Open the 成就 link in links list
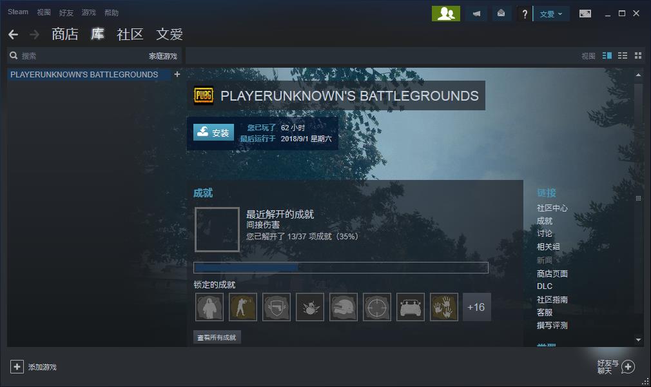The height and width of the screenshot is (387, 651). pos(544,221)
